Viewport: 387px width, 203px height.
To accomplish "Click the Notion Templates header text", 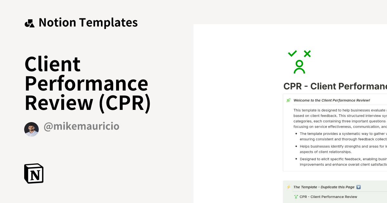I will [88, 22].
